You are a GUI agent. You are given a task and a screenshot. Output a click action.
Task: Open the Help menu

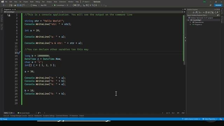77,2
